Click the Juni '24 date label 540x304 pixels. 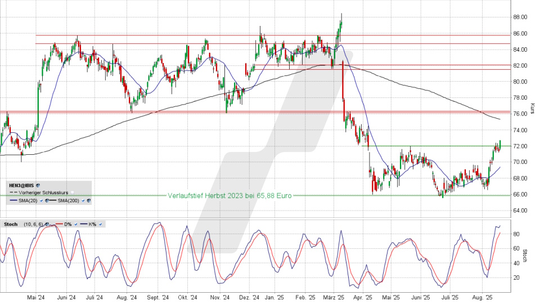click(x=66, y=297)
